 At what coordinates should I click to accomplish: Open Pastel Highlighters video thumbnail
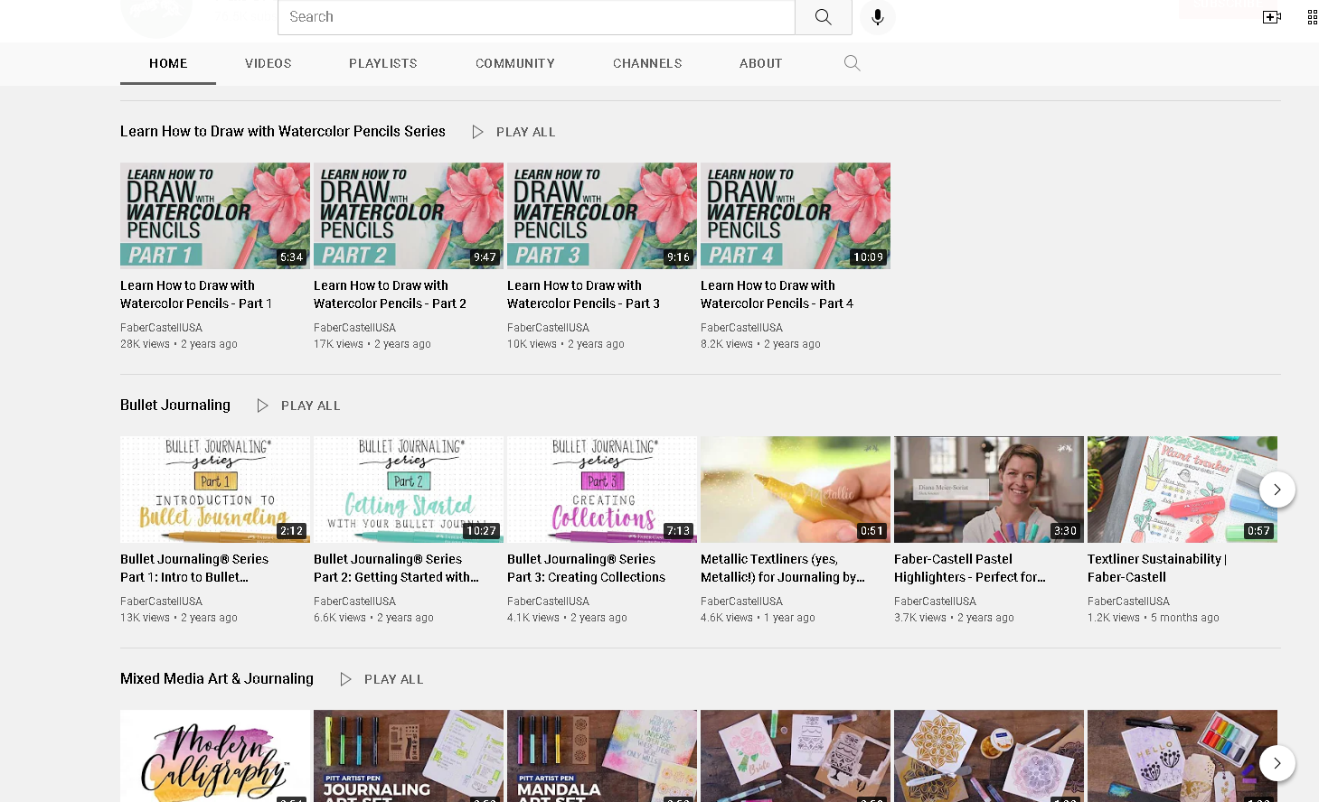[989, 490]
